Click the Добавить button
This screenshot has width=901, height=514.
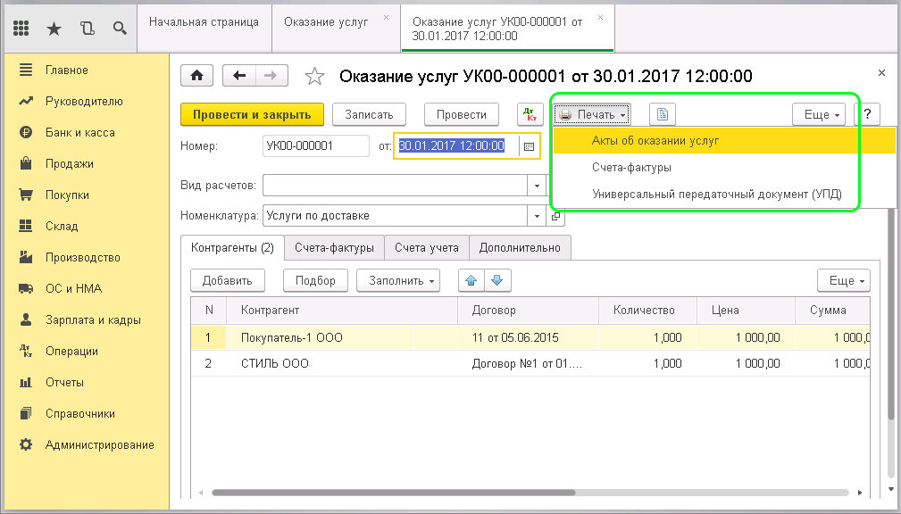[228, 280]
